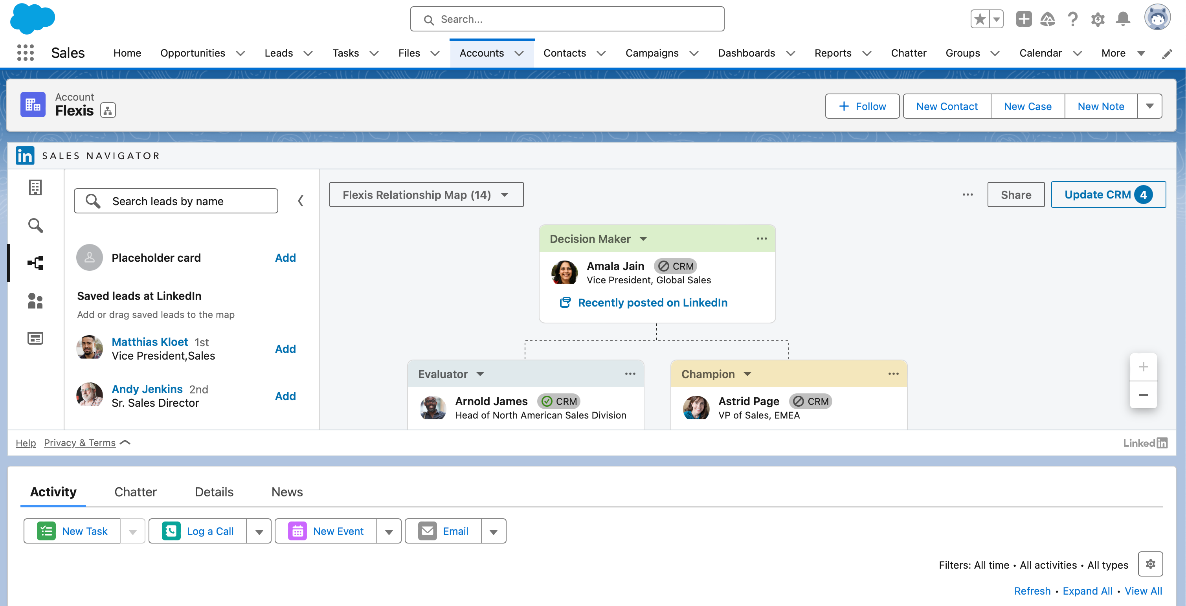Open the Trailhead guidance icon
This screenshot has height=606, width=1186.
coord(1048,19)
